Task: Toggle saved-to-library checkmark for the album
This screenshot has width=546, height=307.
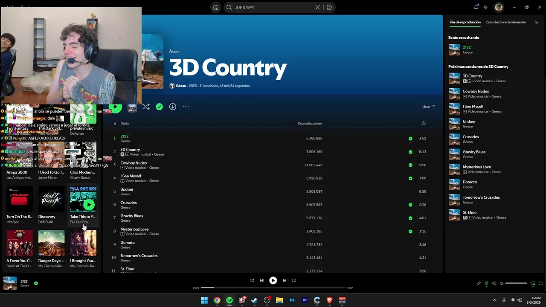Action: [x=159, y=107]
